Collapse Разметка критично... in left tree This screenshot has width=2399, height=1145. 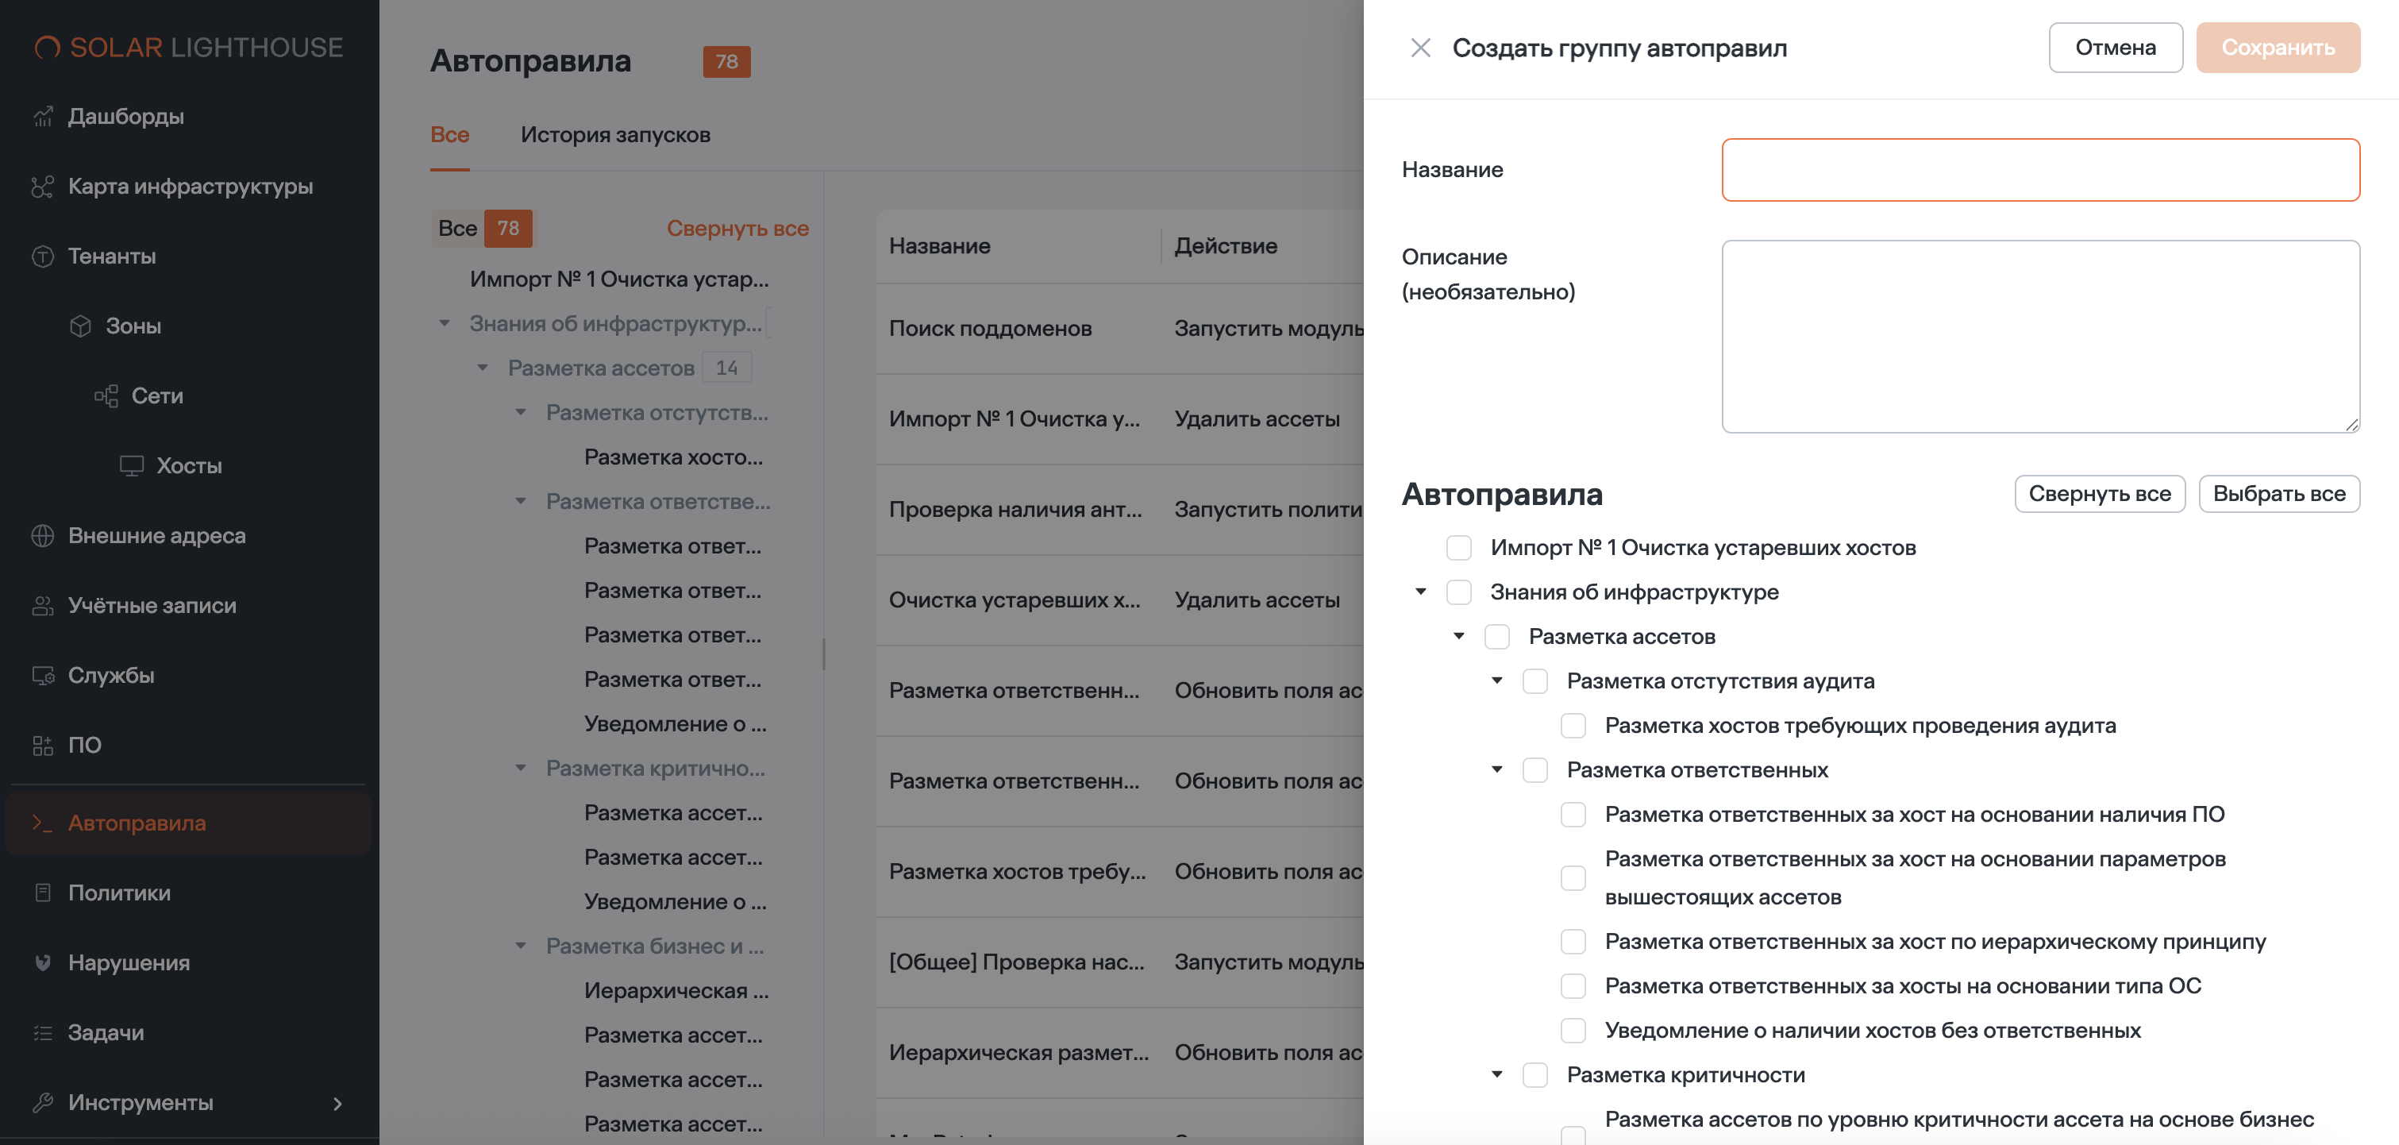(x=522, y=768)
